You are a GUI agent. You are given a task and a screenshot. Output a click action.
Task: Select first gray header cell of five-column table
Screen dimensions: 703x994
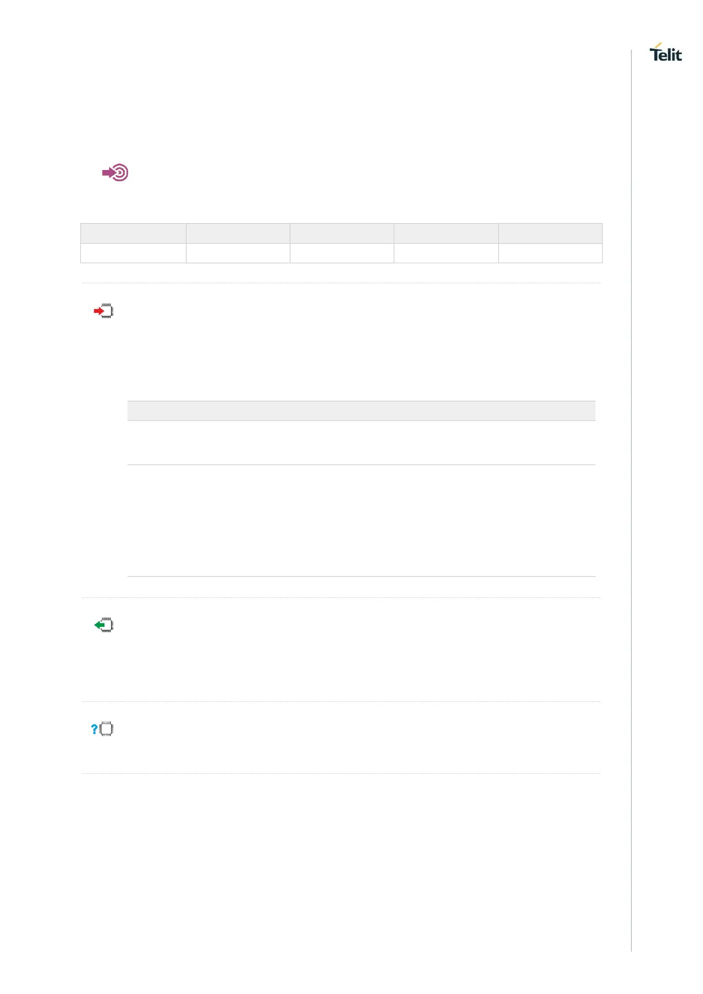pos(133,233)
